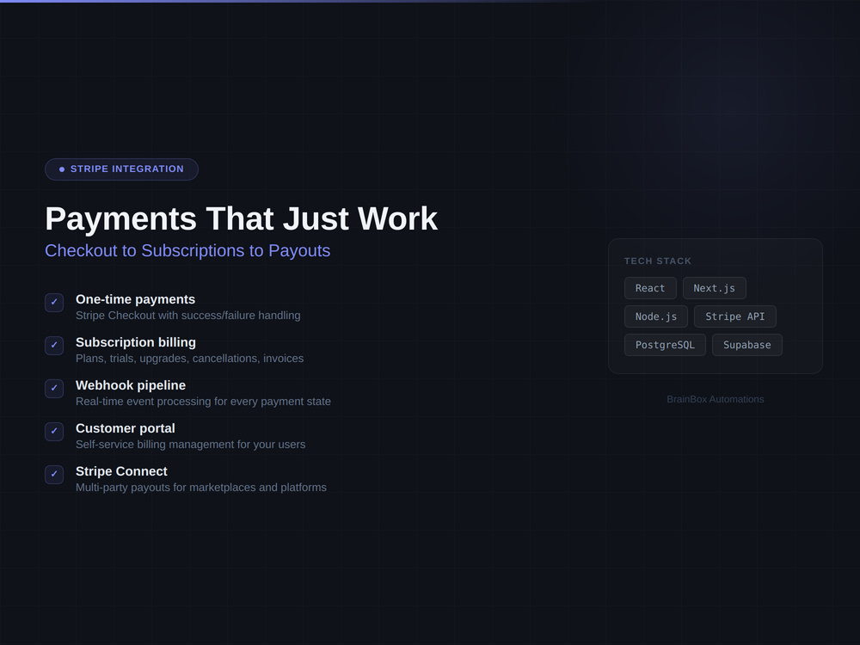Click Real-time event processing description
Viewport: 860px width, 645px height.
[x=204, y=402]
